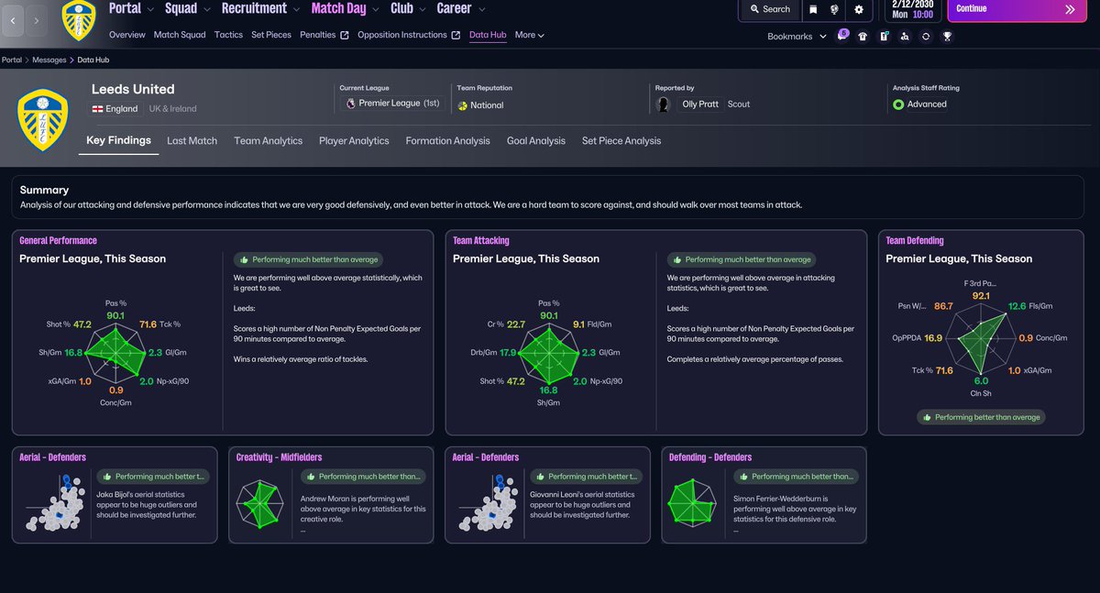Screen dimensions: 1100x593
Task: Click the England flag icon
Action: click(97, 108)
